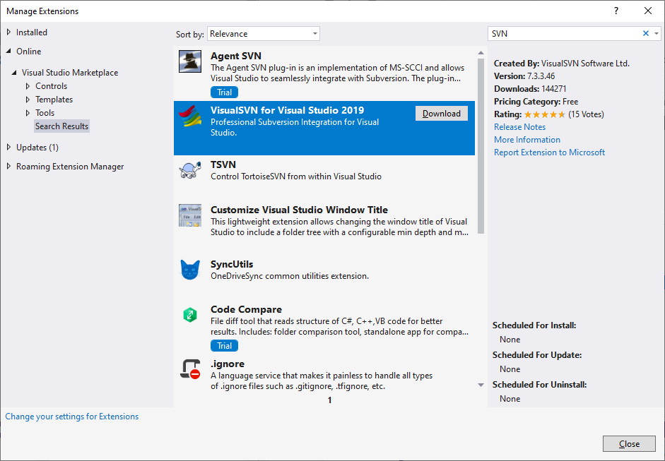665x461 pixels.
Task: Click the Agent SVN spy icon
Action: pos(190,61)
